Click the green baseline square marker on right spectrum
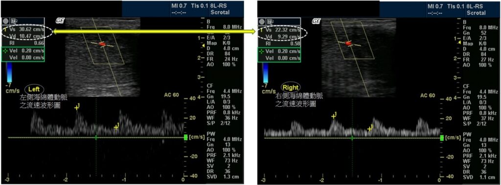The height and width of the screenshot is (185, 501). pyautogui.click(x=442, y=138)
